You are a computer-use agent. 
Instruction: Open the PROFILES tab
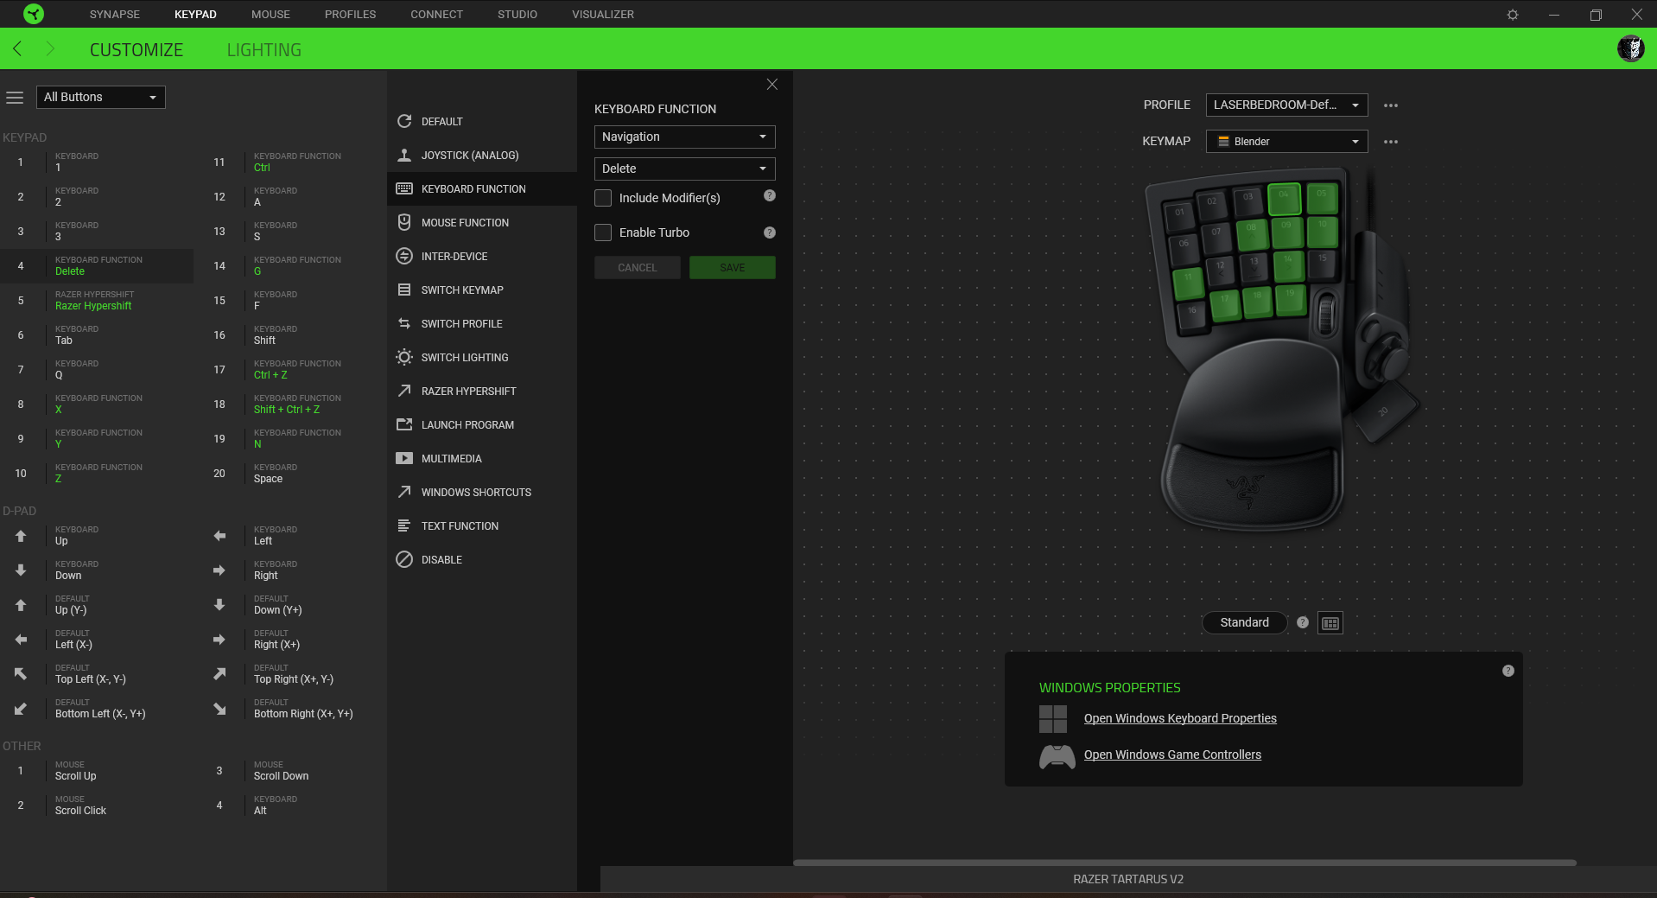350,14
